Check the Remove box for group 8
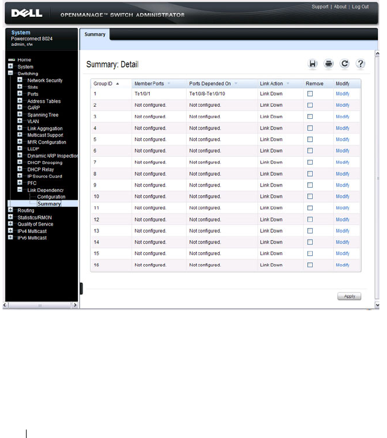The image size is (387, 438). [x=310, y=174]
